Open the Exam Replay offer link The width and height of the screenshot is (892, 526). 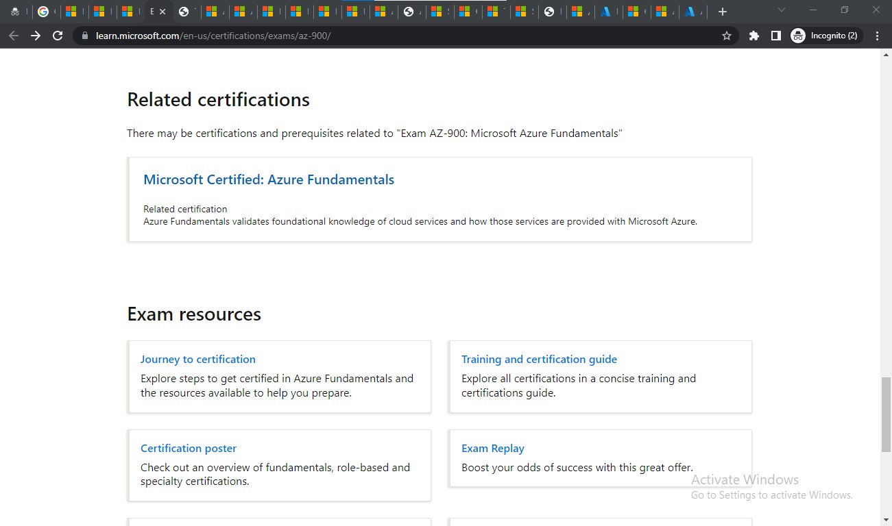coord(492,448)
